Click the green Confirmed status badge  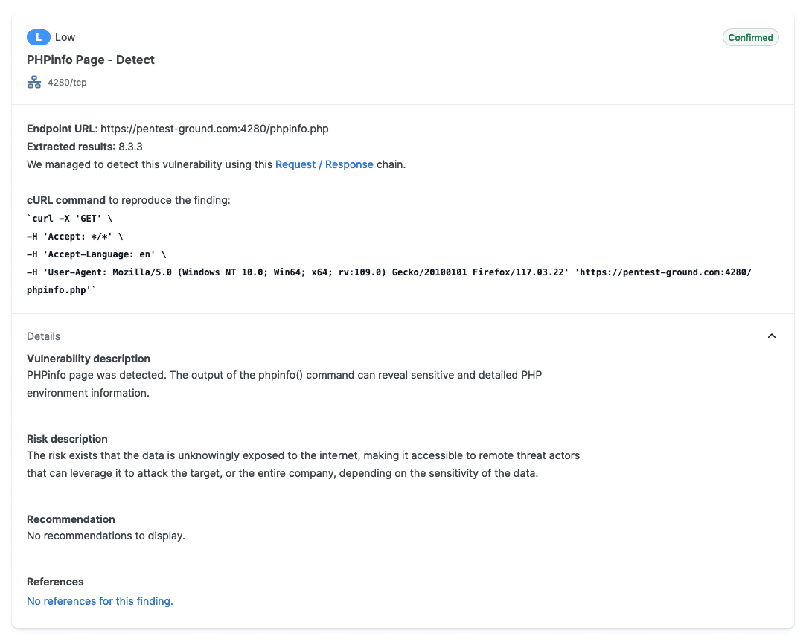750,38
